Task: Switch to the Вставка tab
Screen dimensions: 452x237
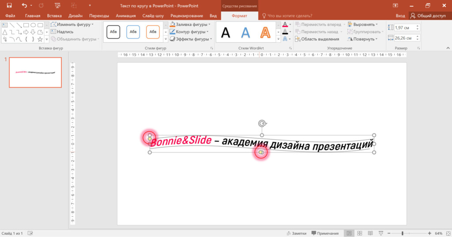Action: (54, 16)
